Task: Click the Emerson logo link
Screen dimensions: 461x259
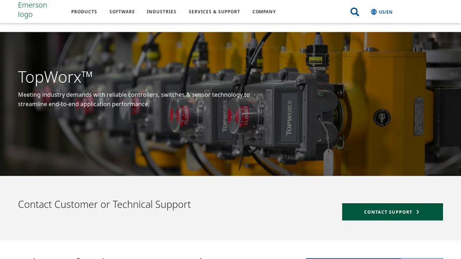Action: click(x=32, y=10)
